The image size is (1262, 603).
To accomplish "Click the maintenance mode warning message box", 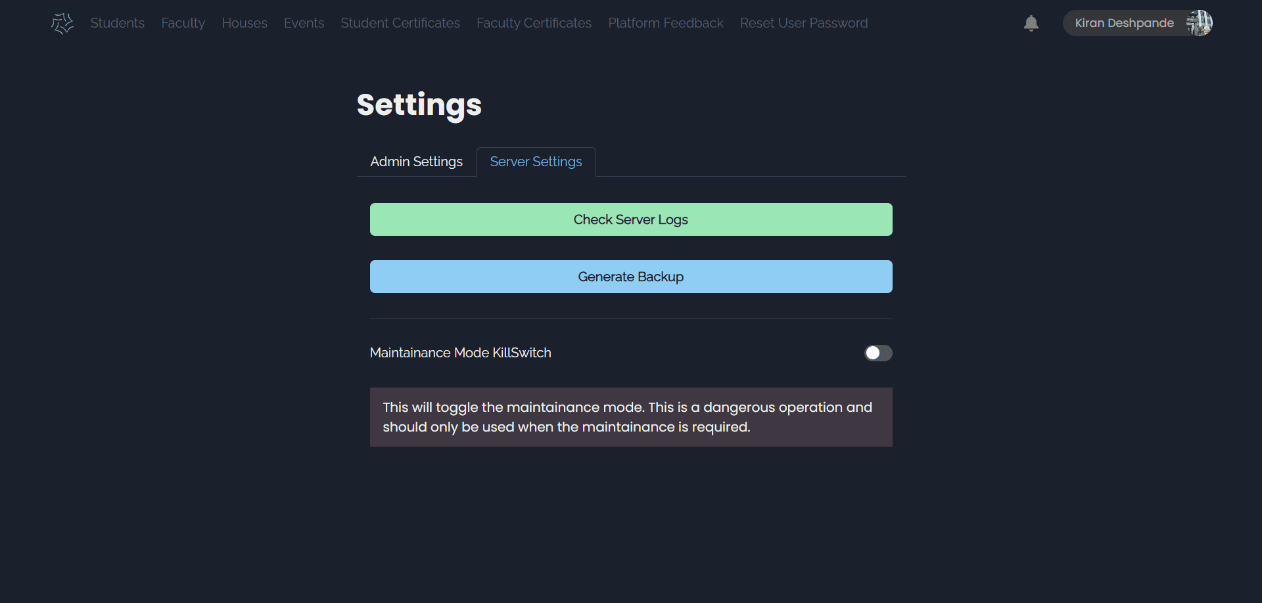I will (x=630, y=416).
